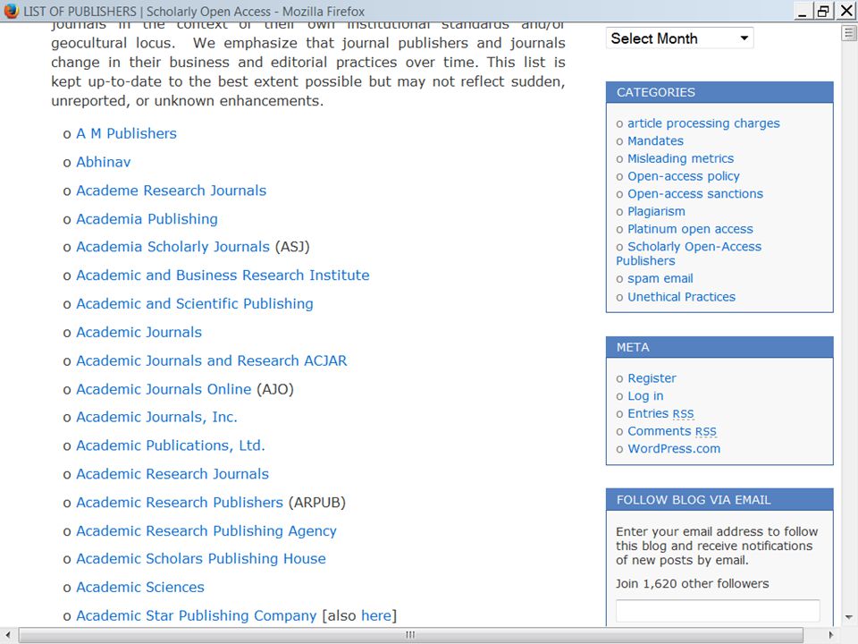Click the META widget header
The height and width of the screenshot is (644, 858).
(719, 347)
